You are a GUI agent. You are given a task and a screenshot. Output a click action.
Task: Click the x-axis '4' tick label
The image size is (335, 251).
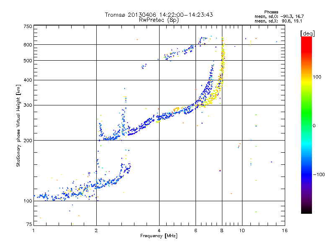pos(159,231)
